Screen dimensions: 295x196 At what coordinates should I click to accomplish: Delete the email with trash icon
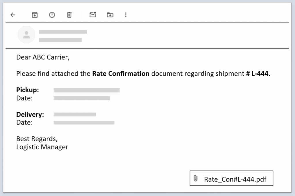(69, 15)
